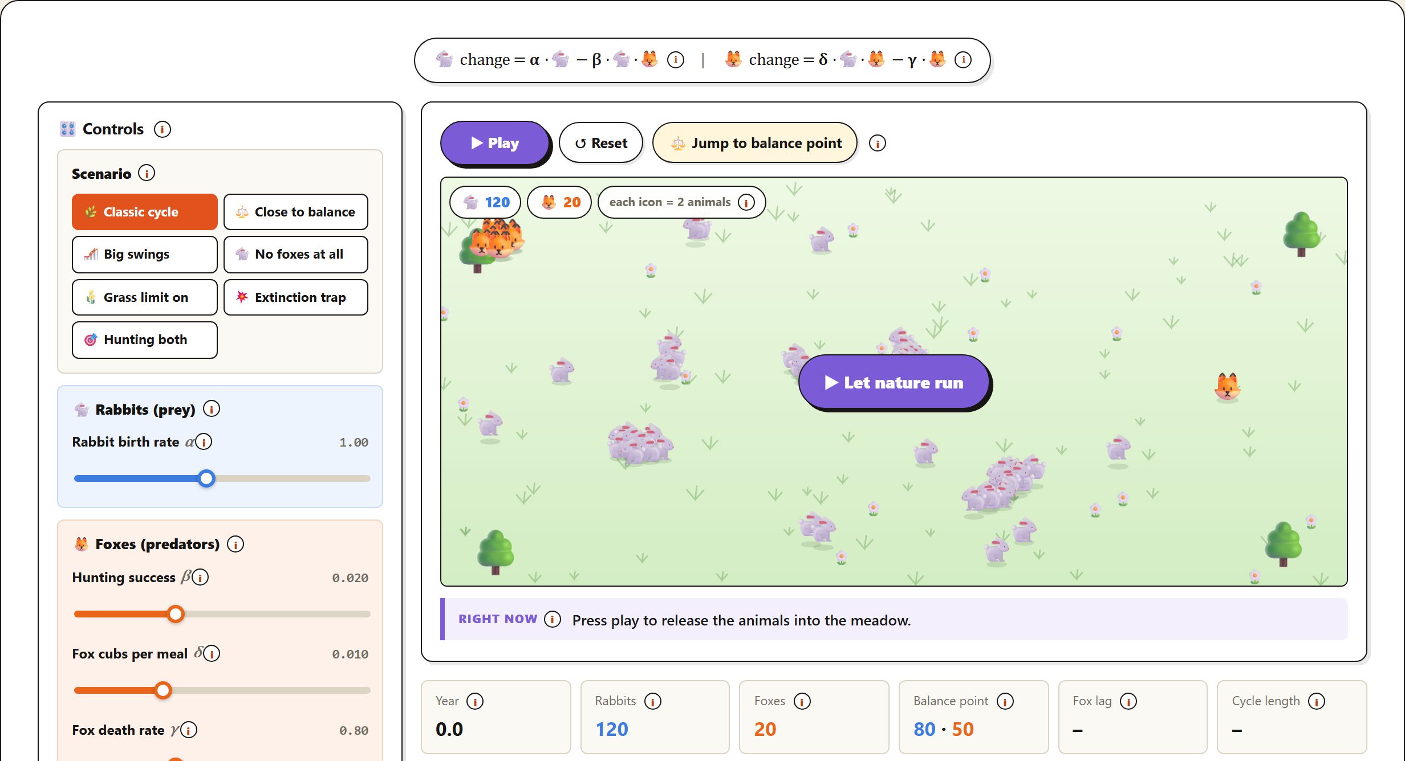This screenshot has height=761, width=1405.
Task: Adjust the Hunting success slider
Action: point(222,614)
